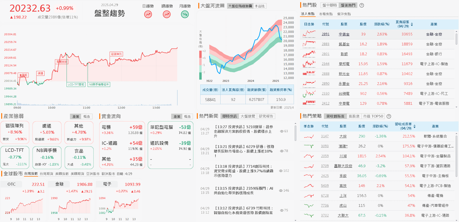
Task: Open 鑫聯大投控 stock link
Action: [x=344, y=166]
